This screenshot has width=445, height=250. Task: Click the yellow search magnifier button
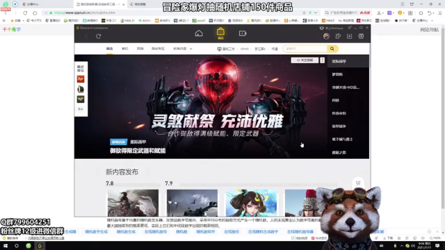(x=332, y=49)
